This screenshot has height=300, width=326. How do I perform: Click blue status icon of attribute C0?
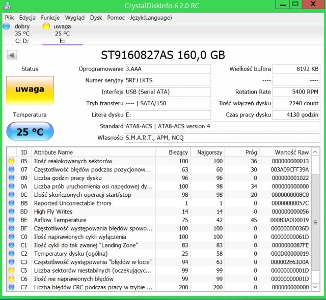(x=12, y=237)
